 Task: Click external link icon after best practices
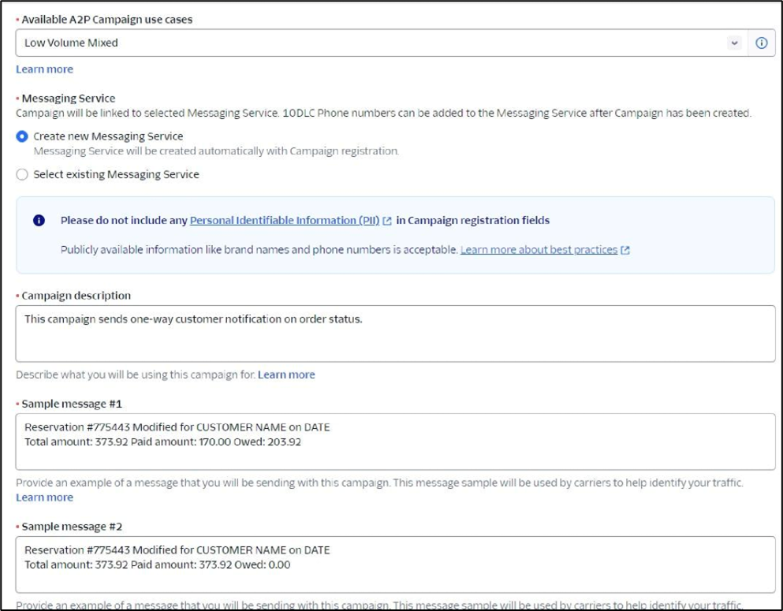pyautogui.click(x=625, y=251)
